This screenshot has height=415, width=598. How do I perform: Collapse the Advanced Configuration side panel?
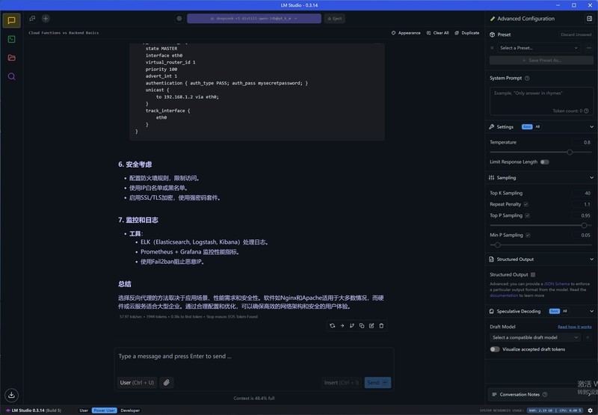pos(589,18)
